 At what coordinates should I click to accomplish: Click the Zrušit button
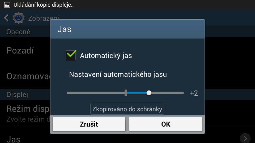(x=89, y=124)
